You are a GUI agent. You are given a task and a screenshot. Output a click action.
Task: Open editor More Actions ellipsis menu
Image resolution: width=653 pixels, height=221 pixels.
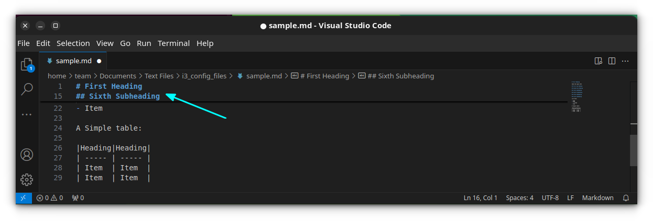pyautogui.click(x=625, y=61)
